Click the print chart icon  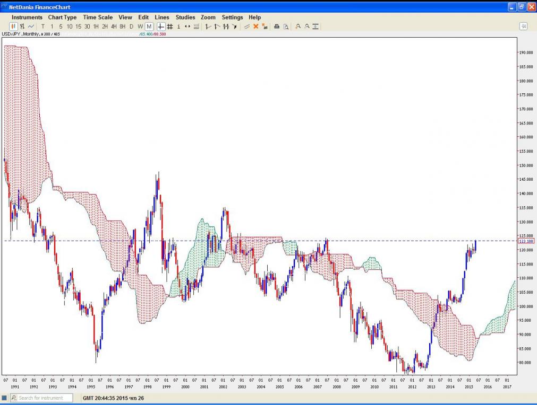[x=277, y=27]
